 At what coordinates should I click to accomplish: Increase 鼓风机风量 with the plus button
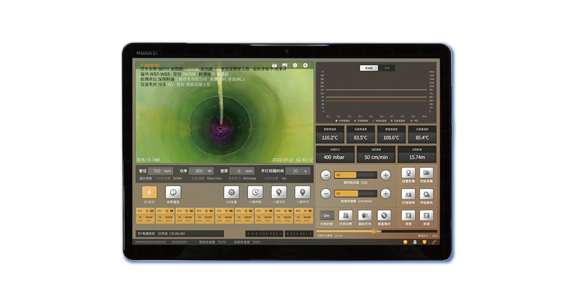click(x=386, y=175)
